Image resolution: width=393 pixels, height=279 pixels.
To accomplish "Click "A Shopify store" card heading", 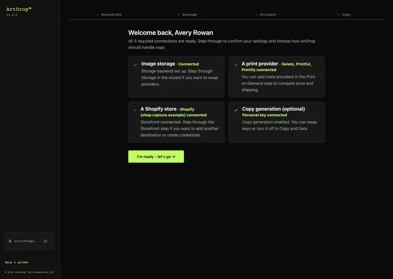I will (x=158, y=109).
